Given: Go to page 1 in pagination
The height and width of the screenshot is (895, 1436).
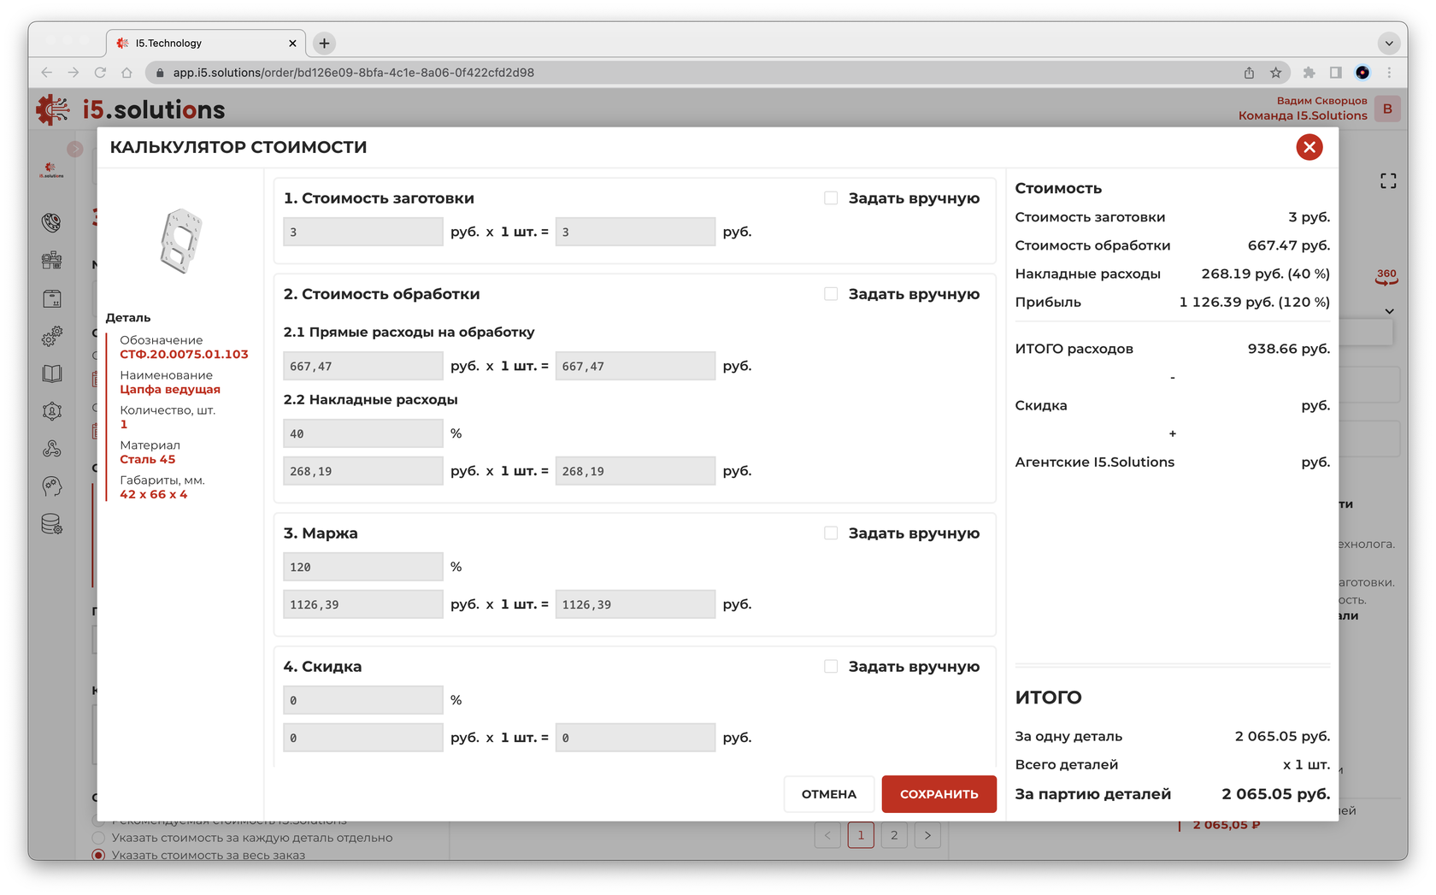Looking at the screenshot, I should coord(861,835).
